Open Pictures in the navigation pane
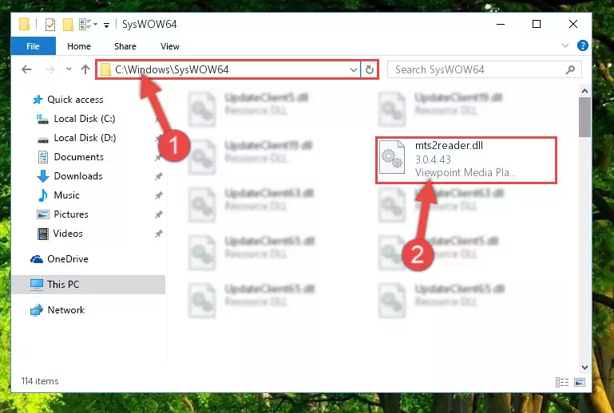 coord(71,214)
